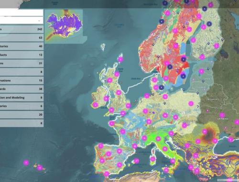The width and height of the screenshot is (239, 182).
Task: Open the row ending in 'ories' with 6
Action: point(22,106)
